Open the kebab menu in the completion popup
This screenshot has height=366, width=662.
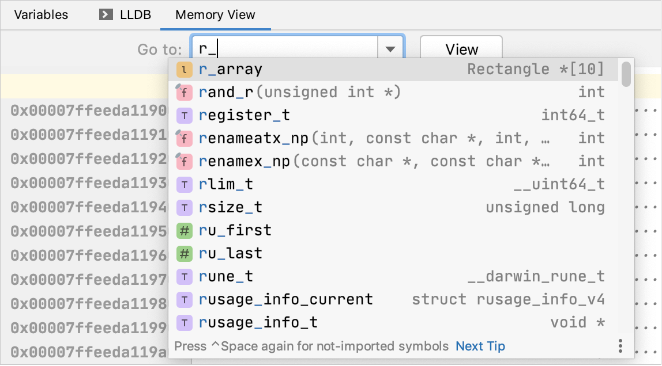[620, 345]
